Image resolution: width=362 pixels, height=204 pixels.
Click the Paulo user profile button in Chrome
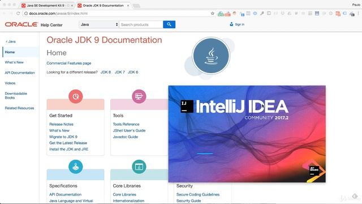pos(356,5)
